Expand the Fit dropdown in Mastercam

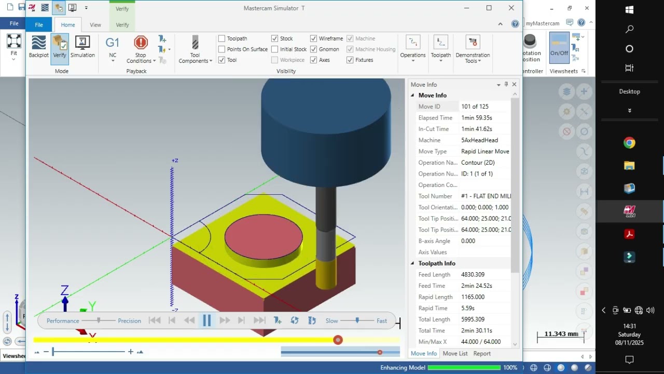[x=14, y=59]
